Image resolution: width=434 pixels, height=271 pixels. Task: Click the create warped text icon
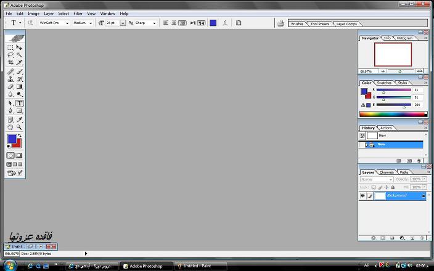click(224, 23)
